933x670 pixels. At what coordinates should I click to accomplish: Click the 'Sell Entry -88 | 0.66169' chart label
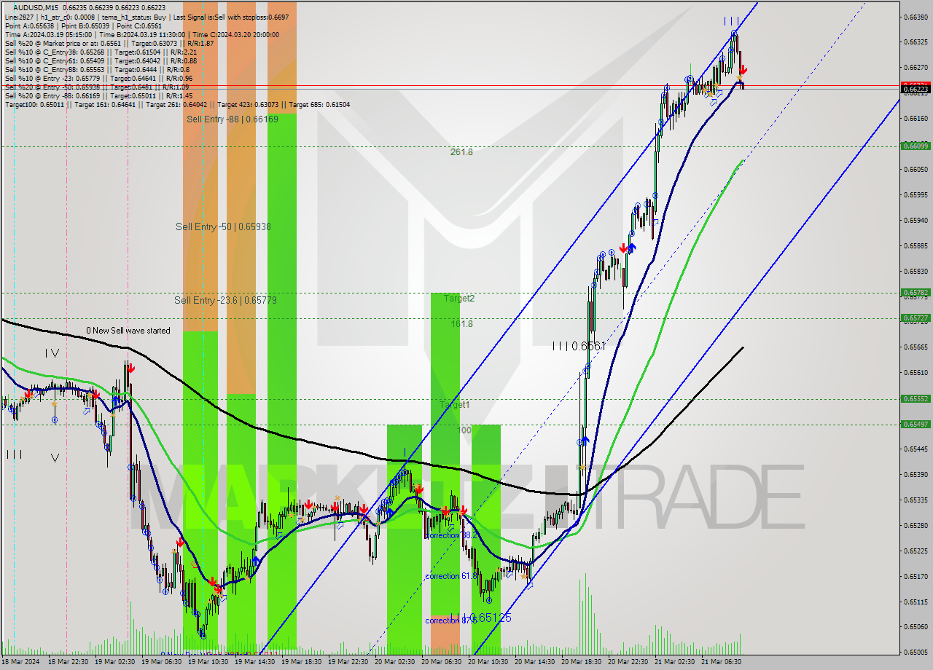[232, 119]
